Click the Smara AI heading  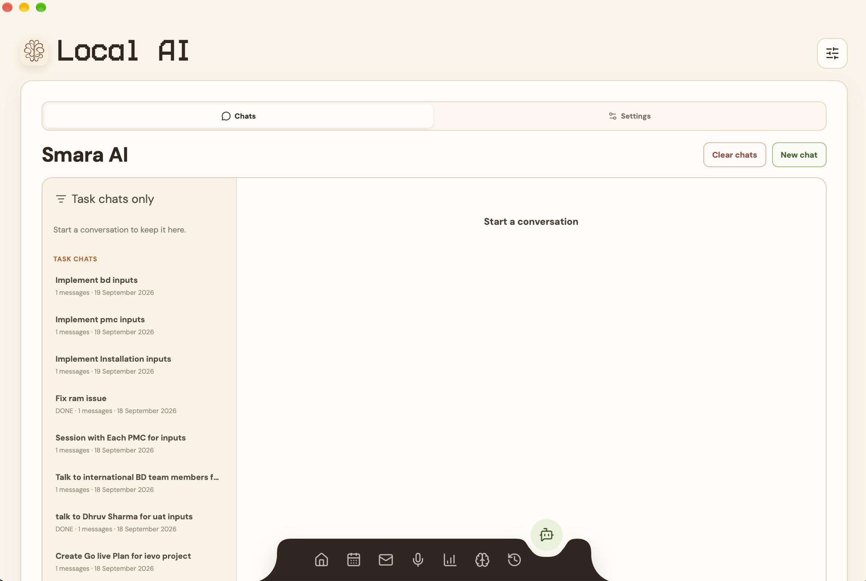point(85,155)
